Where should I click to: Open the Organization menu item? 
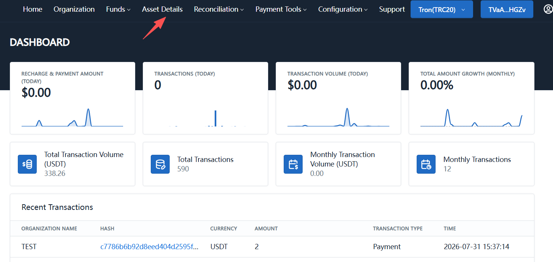[x=74, y=9]
